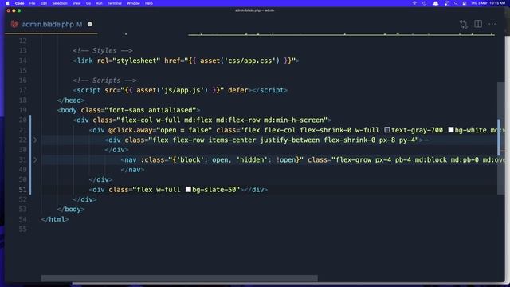510x287 pixels.
Task: Open the Run menu
Action: tap(99, 3)
